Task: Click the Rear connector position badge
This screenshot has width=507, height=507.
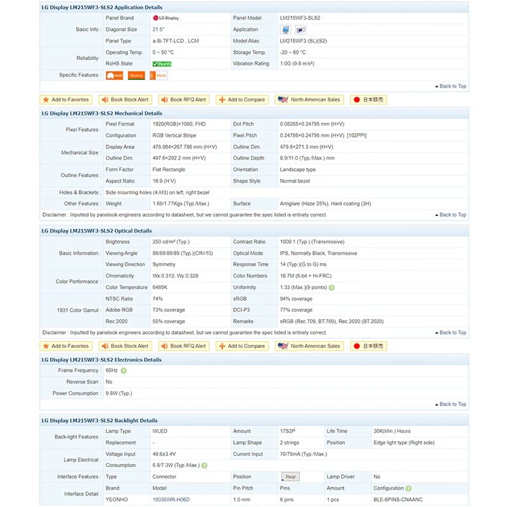Action: (290, 477)
